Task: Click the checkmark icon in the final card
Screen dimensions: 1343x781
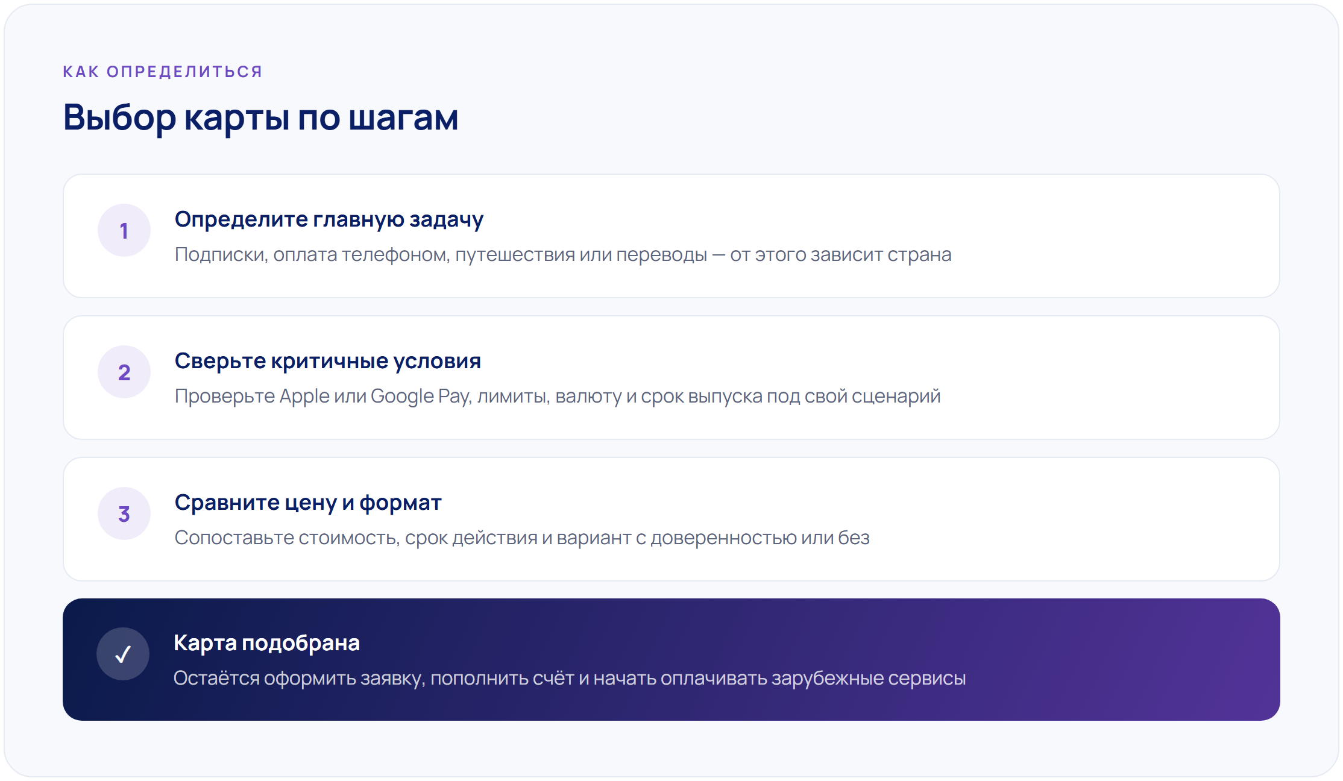Action: pos(123,654)
